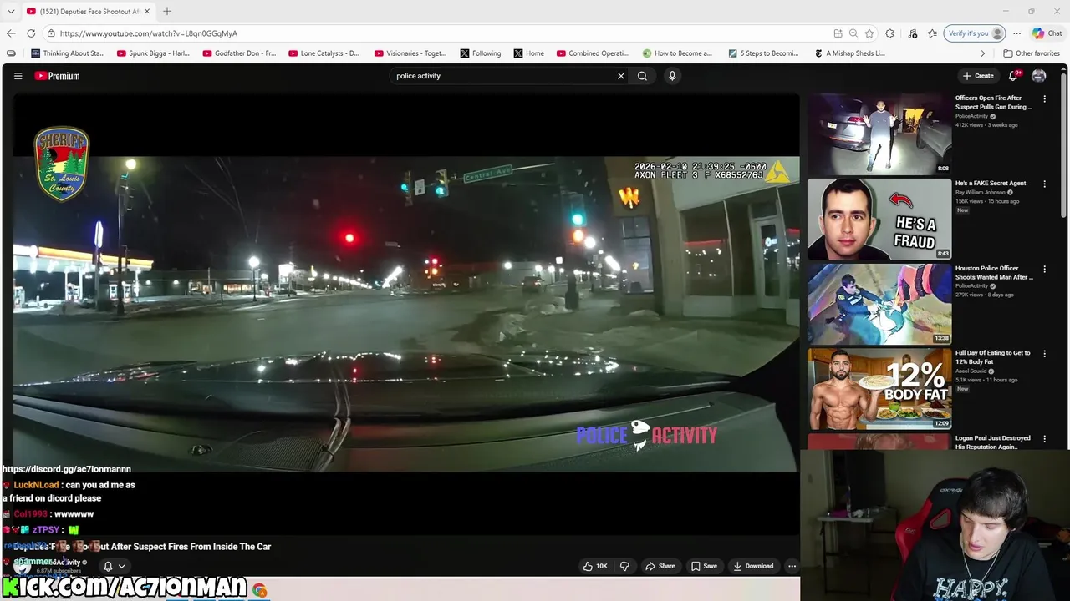Viewport: 1070px width, 601px height.
Task: Open the YouTube account avatar menu
Action: pyautogui.click(x=1039, y=76)
